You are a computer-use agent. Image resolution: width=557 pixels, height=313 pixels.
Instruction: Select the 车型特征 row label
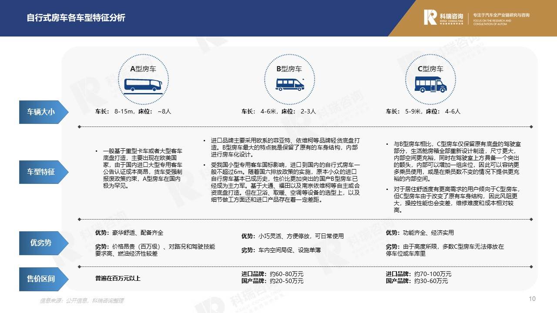click(44, 171)
